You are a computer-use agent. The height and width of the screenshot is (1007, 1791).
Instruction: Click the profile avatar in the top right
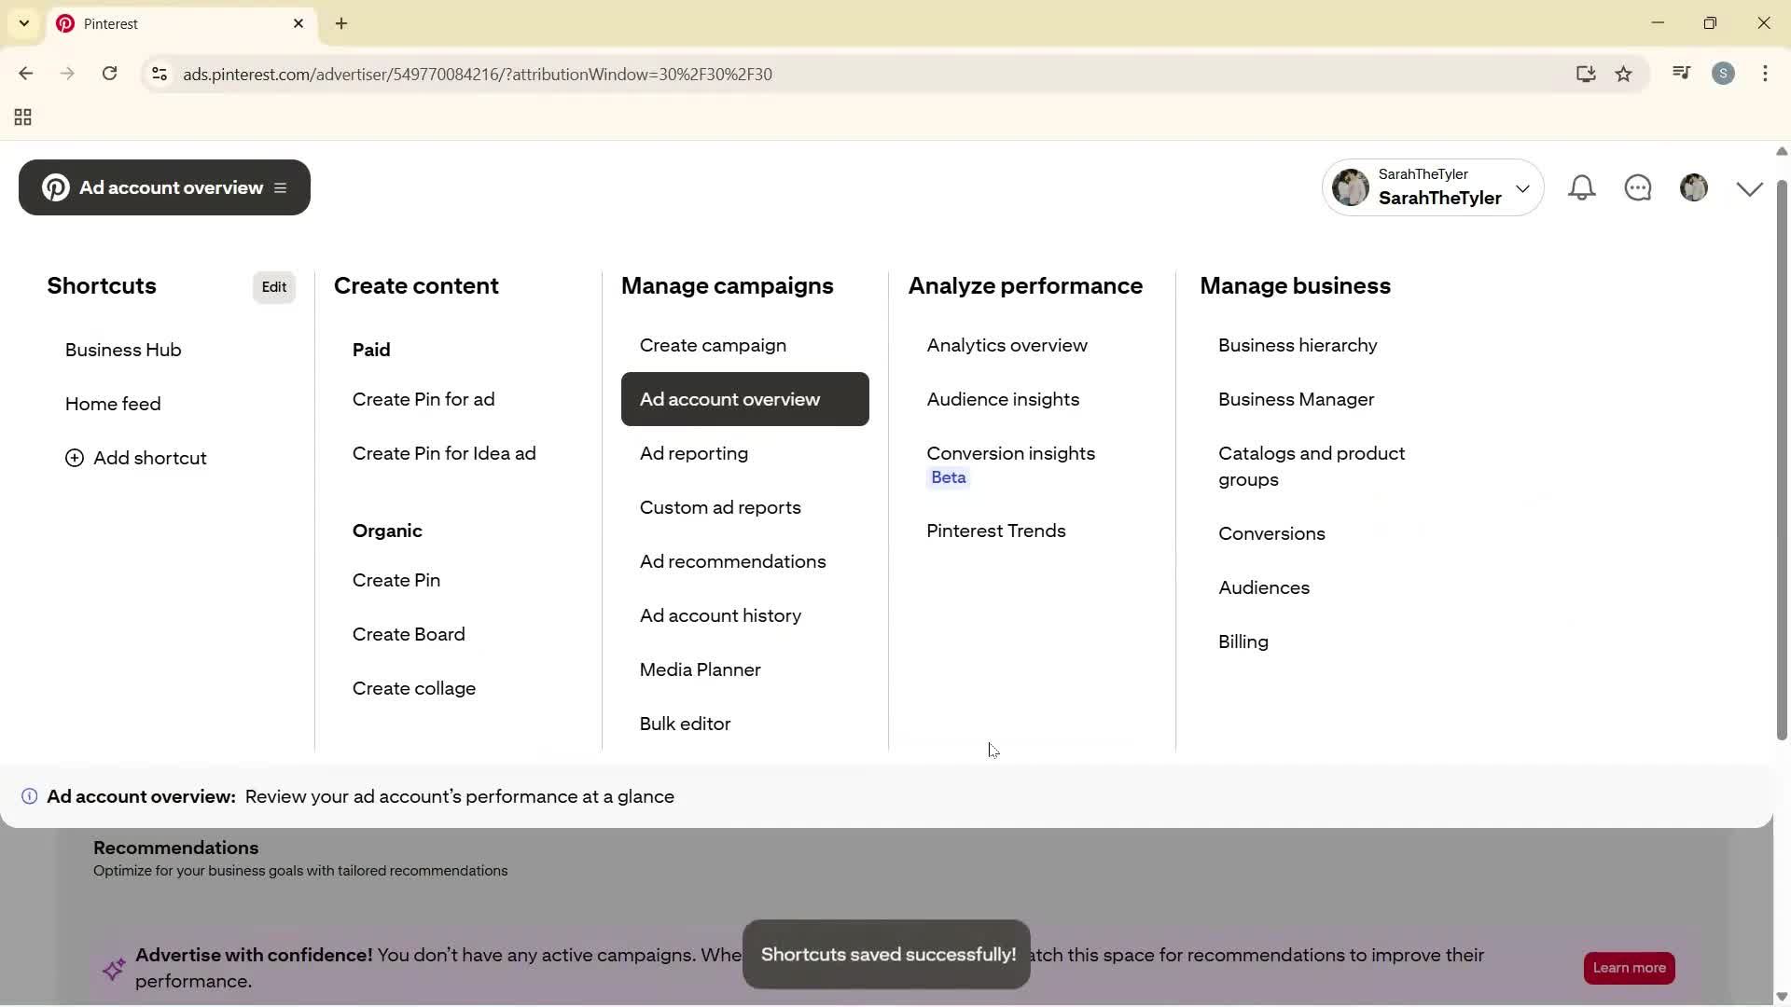(x=1695, y=187)
